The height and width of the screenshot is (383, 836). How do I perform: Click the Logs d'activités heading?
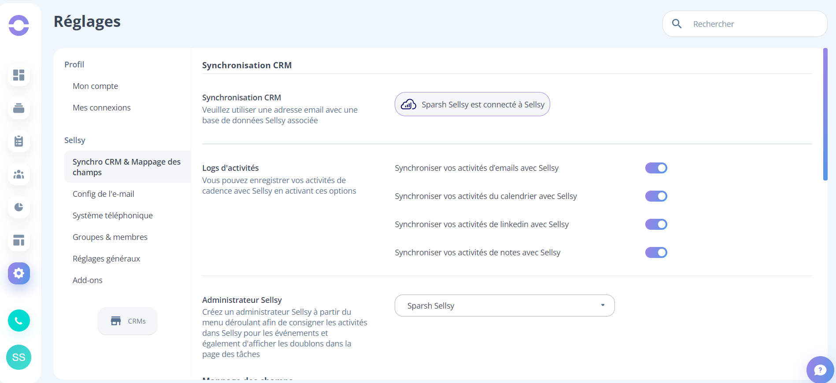[x=230, y=168]
